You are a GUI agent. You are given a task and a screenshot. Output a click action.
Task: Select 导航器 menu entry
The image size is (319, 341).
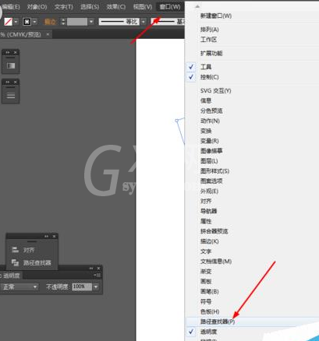point(252,211)
